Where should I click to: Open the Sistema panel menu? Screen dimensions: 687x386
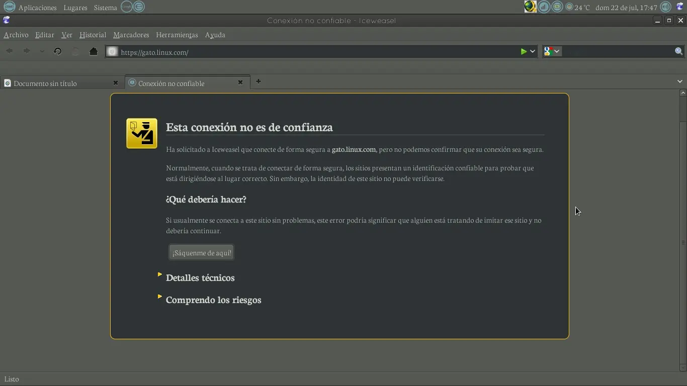coord(106,8)
